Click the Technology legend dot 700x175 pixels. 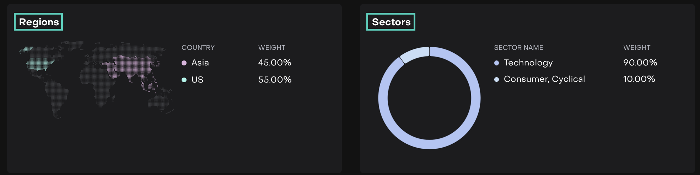(496, 63)
